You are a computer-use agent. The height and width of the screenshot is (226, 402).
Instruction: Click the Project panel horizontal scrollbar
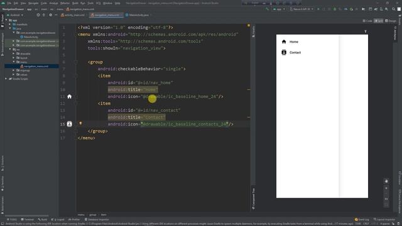point(26,216)
